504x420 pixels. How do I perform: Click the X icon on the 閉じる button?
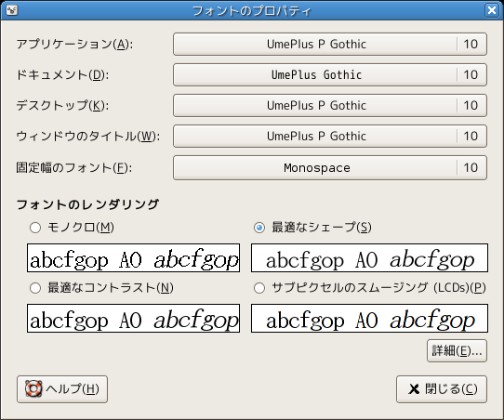point(414,389)
